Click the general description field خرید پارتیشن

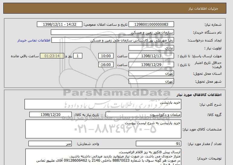103,104
